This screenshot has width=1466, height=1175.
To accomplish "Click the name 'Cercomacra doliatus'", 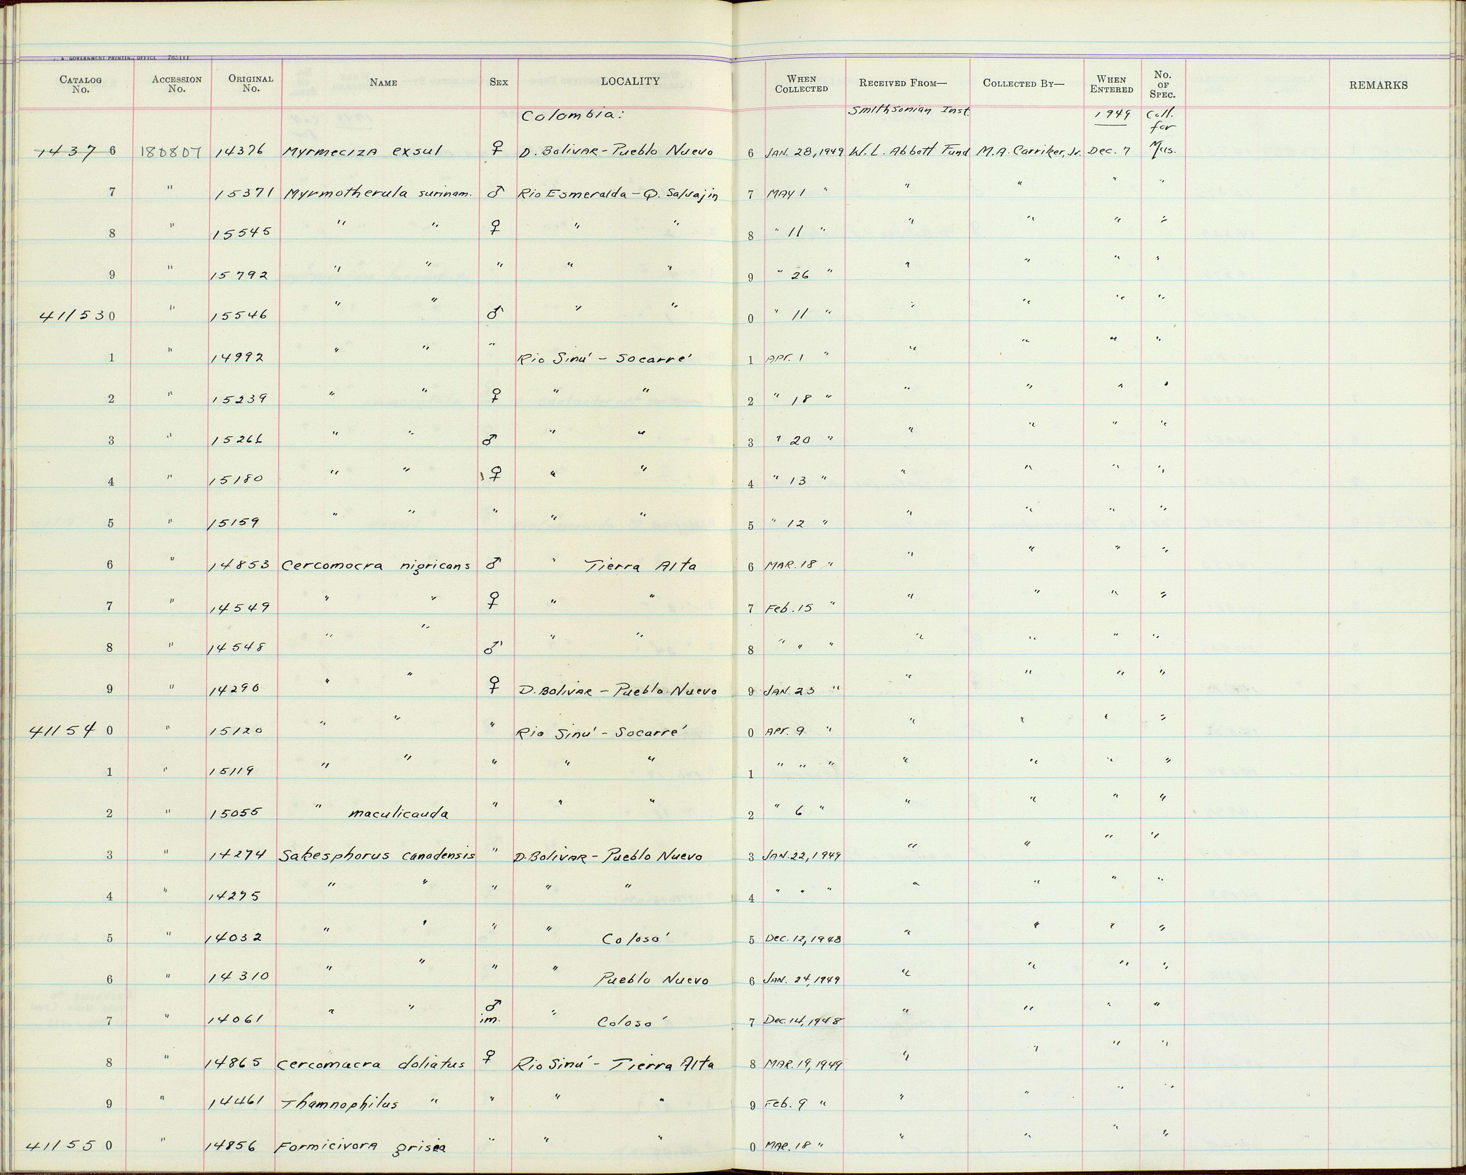I will pos(371,1063).
